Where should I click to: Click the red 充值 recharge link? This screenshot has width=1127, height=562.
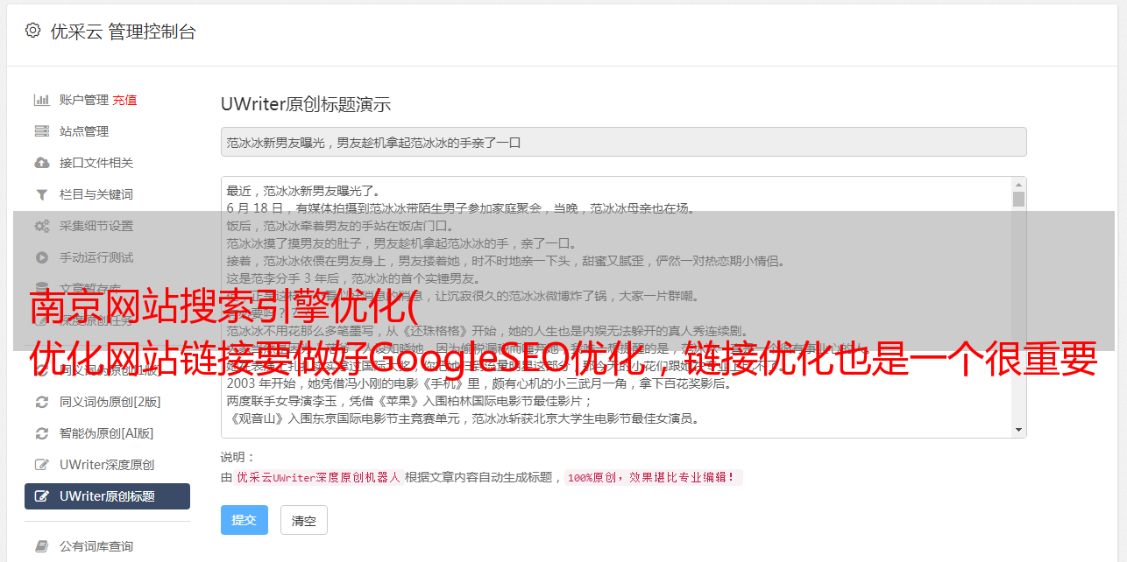tap(124, 100)
